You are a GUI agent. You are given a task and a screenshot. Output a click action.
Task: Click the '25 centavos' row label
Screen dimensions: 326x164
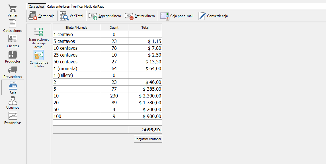coord(65,55)
